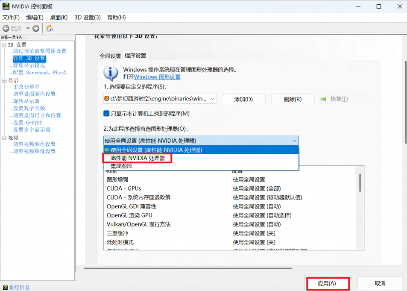The width and height of the screenshot is (407, 291).
Task: Click the Forward arrow icon
Action: pyautogui.click(x=36, y=28)
